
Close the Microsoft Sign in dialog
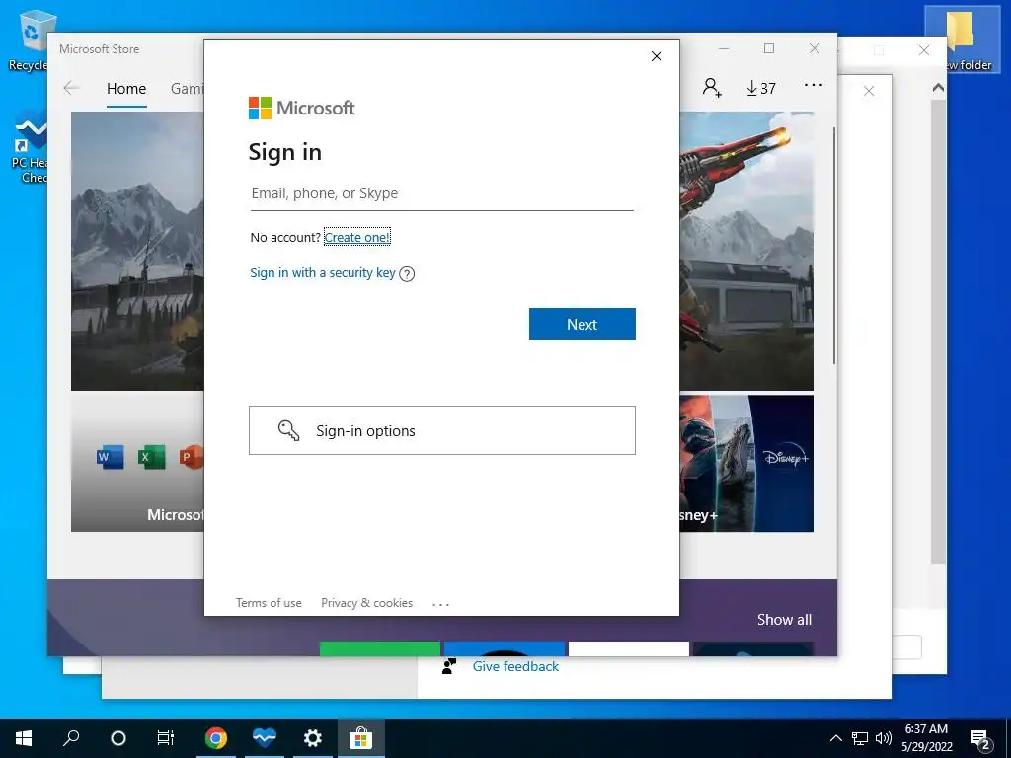[x=657, y=56]
